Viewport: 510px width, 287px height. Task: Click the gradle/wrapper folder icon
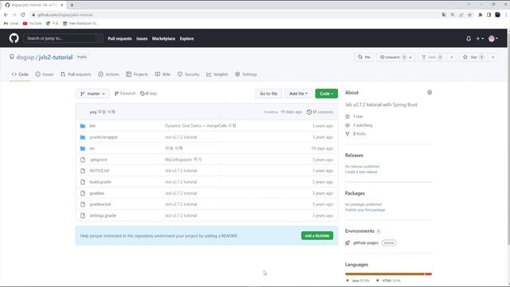83,137
